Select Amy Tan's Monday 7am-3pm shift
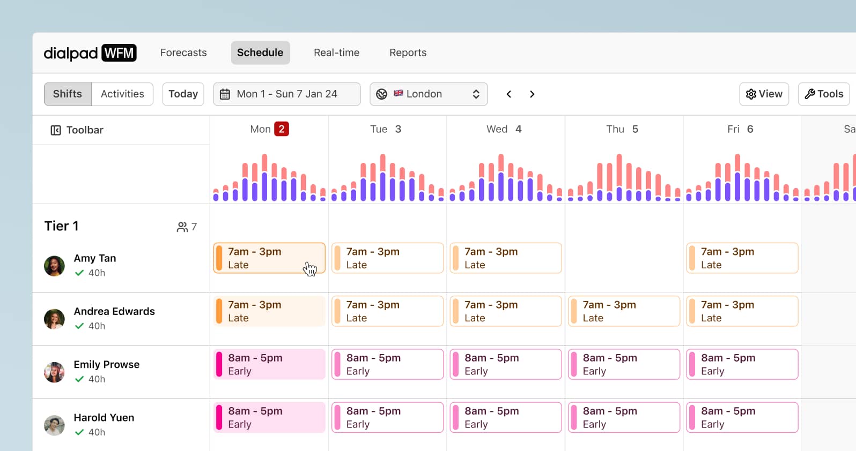856x451 pixels. point(269,258)
